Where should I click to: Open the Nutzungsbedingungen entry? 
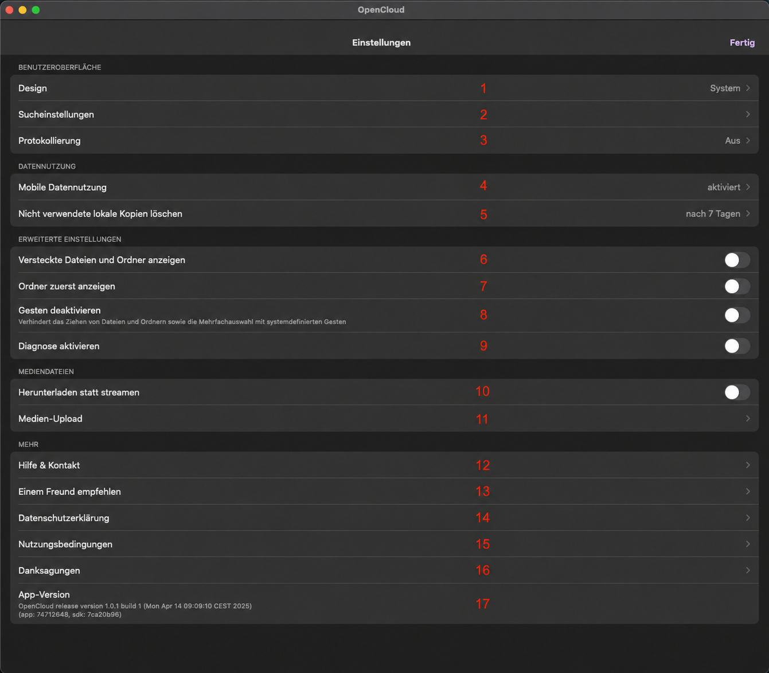(384, 544)
